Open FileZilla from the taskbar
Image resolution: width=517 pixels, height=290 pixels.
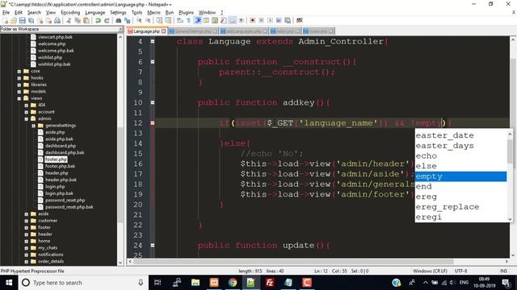coord(270,283)
